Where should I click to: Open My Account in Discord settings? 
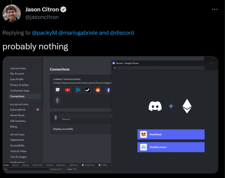17,74
